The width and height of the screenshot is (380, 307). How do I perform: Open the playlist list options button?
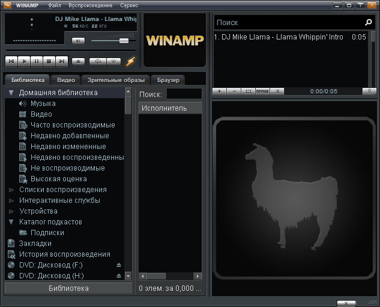tap(277, 92)
